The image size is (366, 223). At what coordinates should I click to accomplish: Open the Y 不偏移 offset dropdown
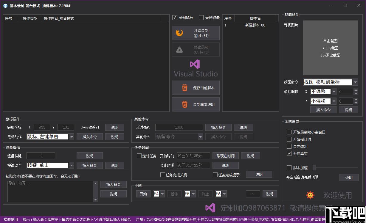click(x=334, y=101)
